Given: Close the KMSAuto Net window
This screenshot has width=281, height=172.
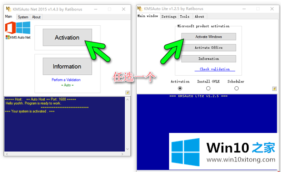Looking at the screenshot, I should pyautogui.click(x=124, y=9).
